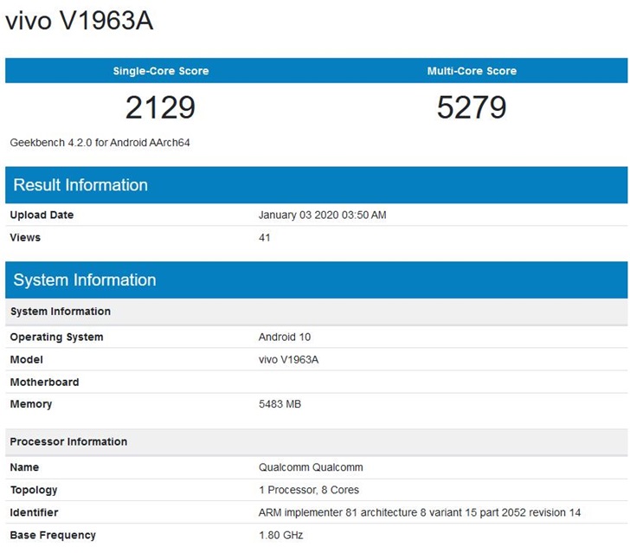Screen dimensions: 630x553
Task: Click the vivo V1963A model value
Action: [290, 359]
